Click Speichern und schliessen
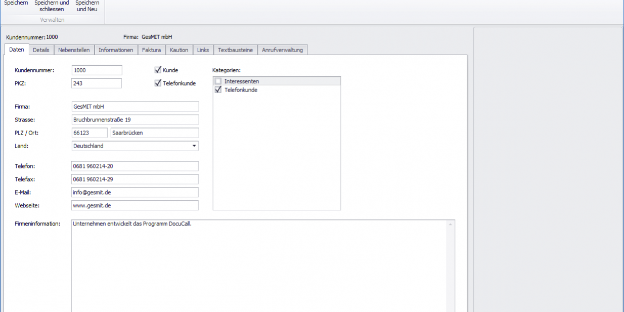This screenshot has height=312, width=624. pos(52,6)
